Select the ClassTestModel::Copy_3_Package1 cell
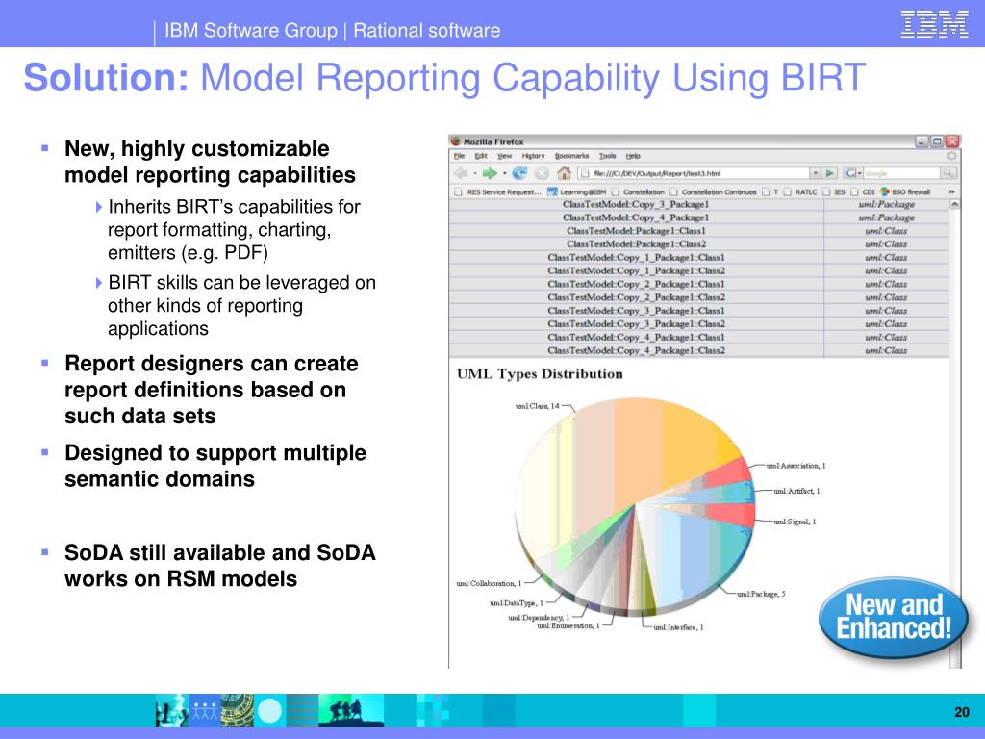 pyautogui.click(x=636, y=204)
